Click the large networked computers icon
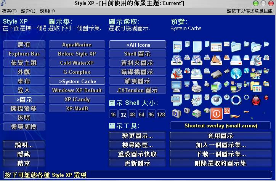Screen dimensions: 276x181 coord(236,87)
